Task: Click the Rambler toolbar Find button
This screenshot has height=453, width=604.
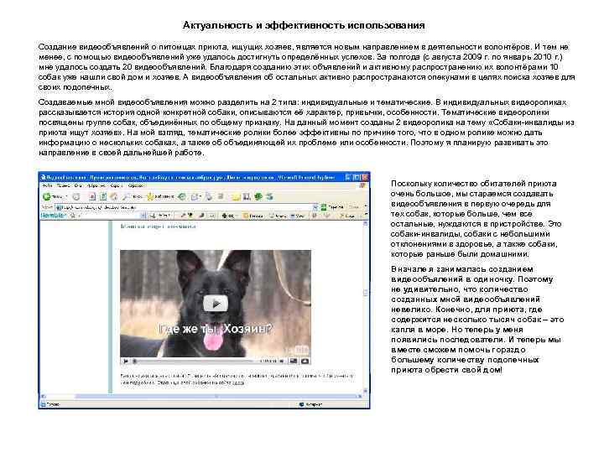Action: click(161, 216)
